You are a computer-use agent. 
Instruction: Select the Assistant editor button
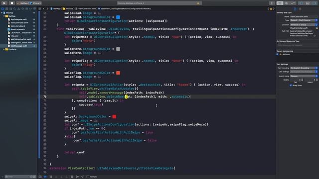[286, 3]
